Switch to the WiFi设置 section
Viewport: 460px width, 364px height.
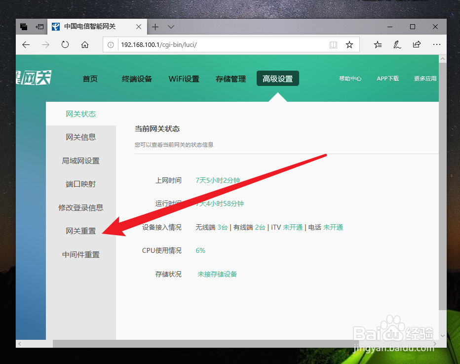(x=184, y=78)
